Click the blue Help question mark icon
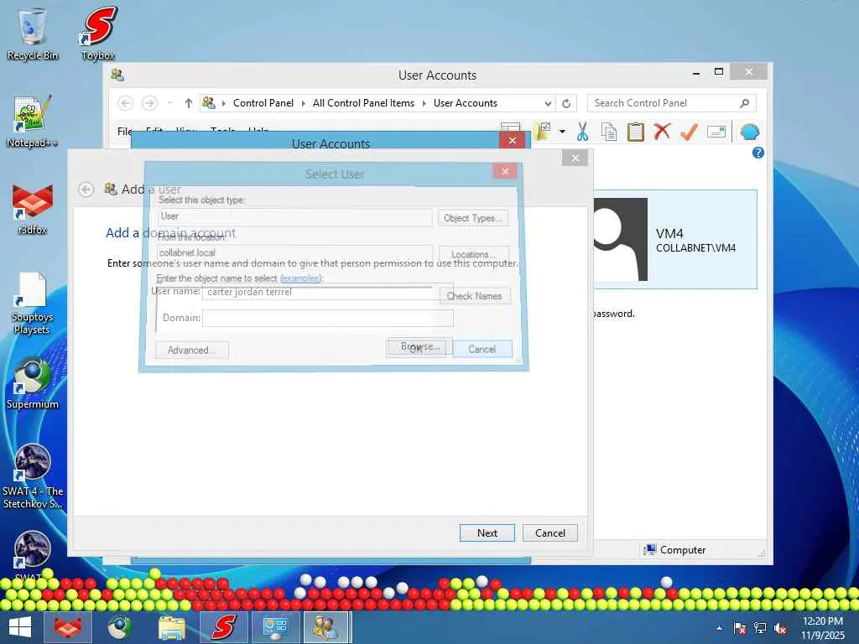The width and height of the screenshot is (859, 644). point(758,153)
